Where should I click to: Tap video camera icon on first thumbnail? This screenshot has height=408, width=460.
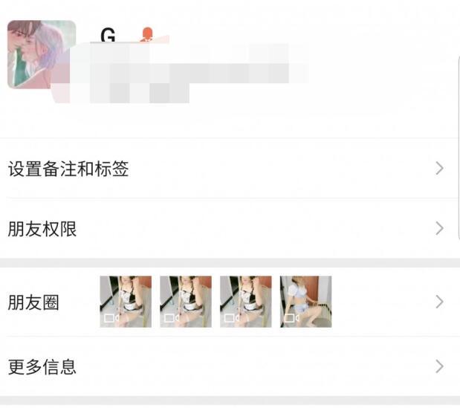tap(111, 318)
